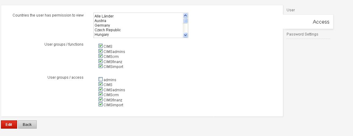
Task: Click the red Edit button
Action: [x=9, y=124]
